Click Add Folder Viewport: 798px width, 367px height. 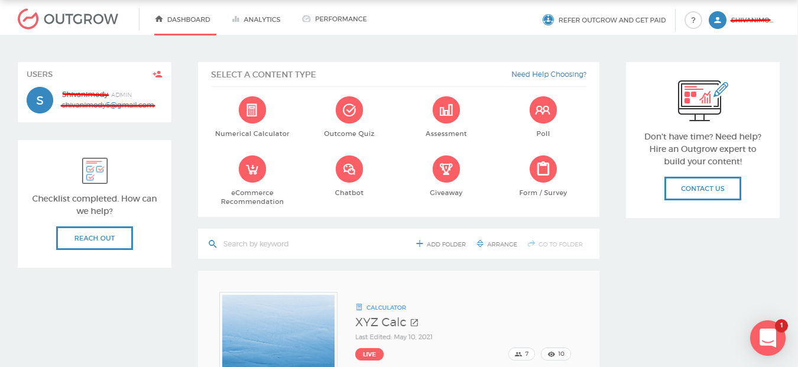[441, 244]
